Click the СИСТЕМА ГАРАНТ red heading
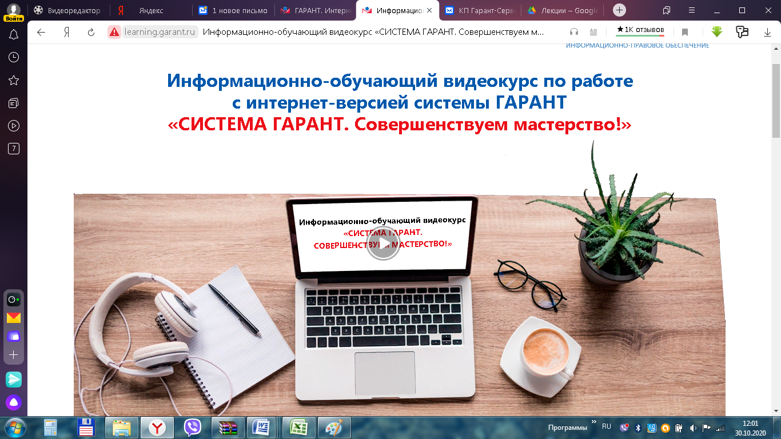 [400, 124]
